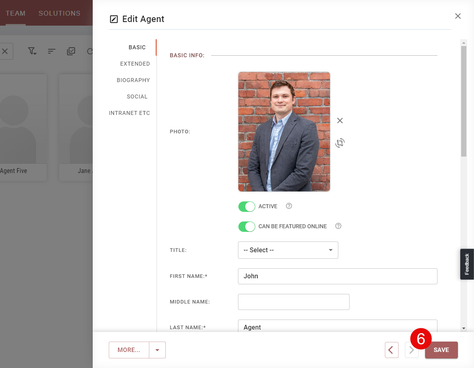Viewport: 474px width, 368px height.
Task: Clear the search with the X in the Team toolbar
Action: tap(5, 51)
